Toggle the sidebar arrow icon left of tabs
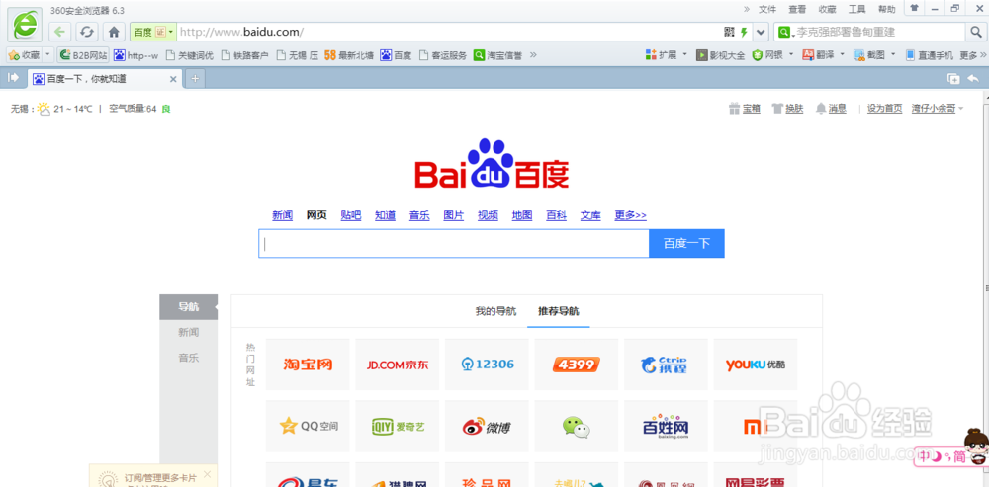This screenshot has width=989, height=487. pos(13,77)
